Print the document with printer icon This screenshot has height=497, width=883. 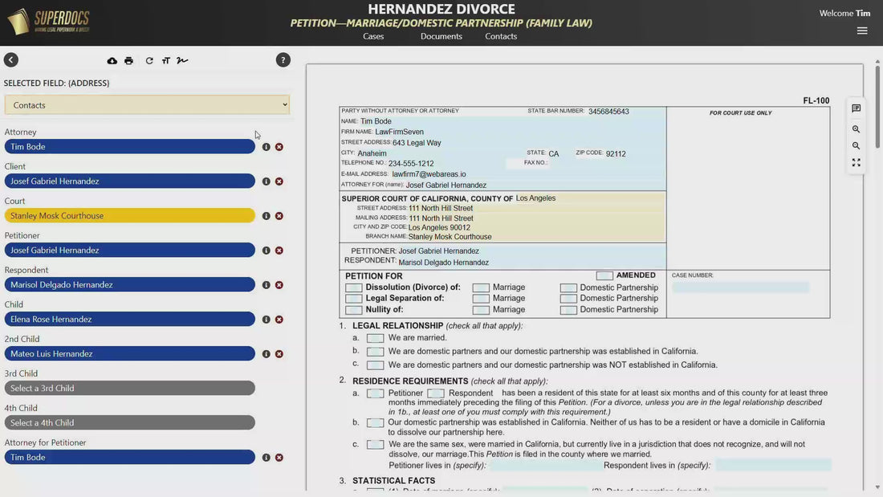point(129,61)
